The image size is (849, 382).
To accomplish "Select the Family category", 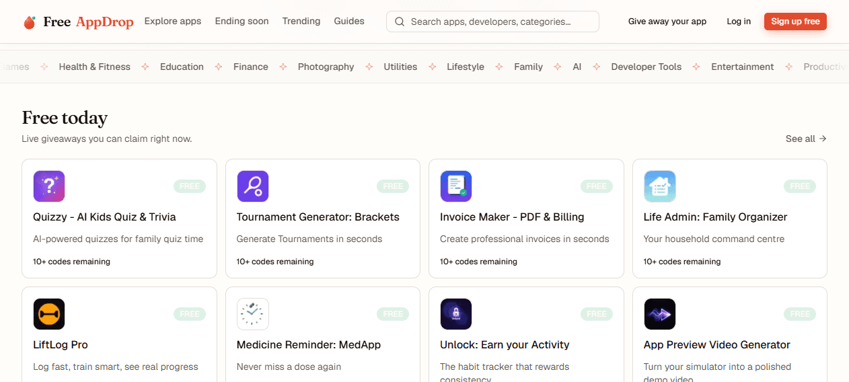I will coord(528,67).
